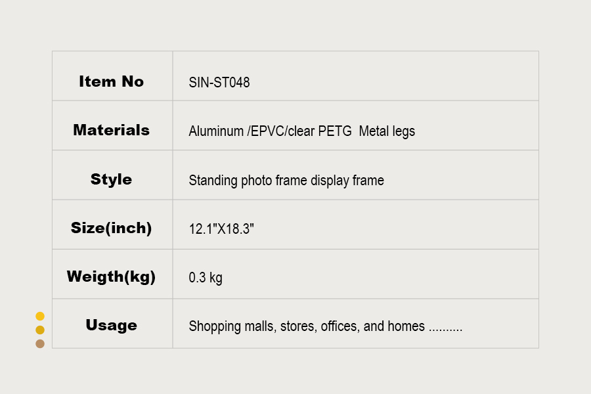Select the "Usage" row label
This screenshot has width=591, height=394.
tap(111, 325)
